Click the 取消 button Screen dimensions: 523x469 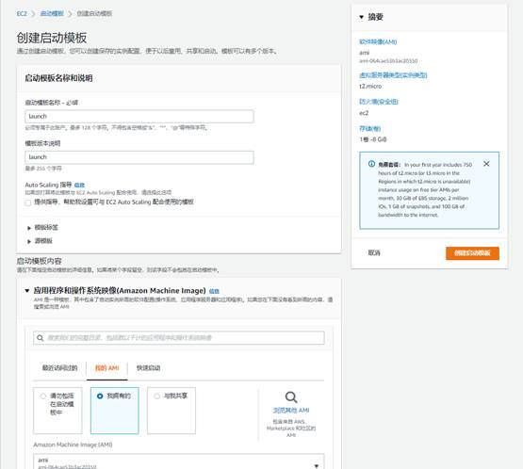tap(374, 253)
